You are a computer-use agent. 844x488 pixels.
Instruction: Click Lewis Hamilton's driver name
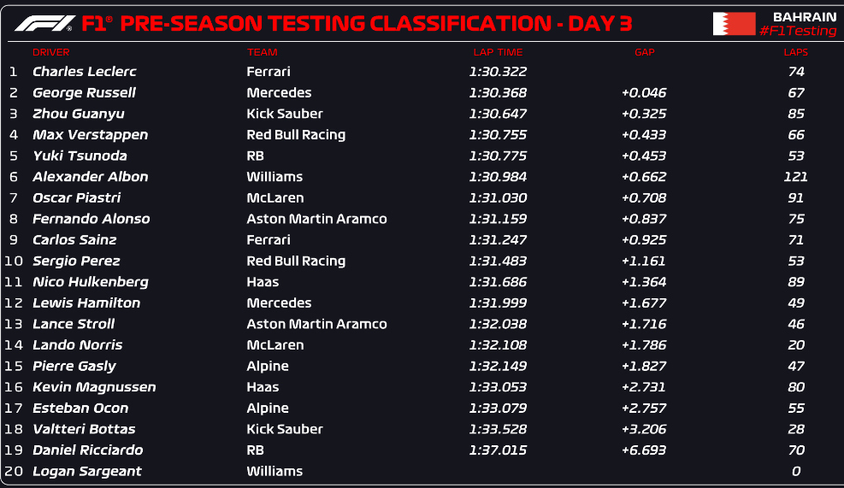(86, 303)
